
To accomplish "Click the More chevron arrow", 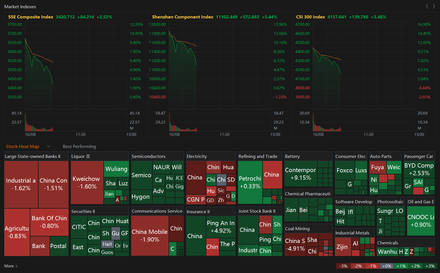I will (16, 266).
